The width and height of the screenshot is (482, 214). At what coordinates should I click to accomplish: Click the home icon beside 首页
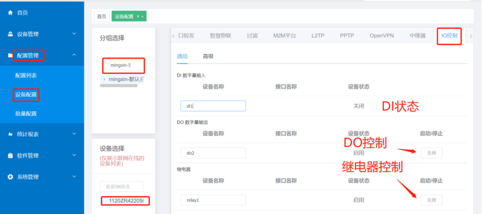[x=10, y=13]
